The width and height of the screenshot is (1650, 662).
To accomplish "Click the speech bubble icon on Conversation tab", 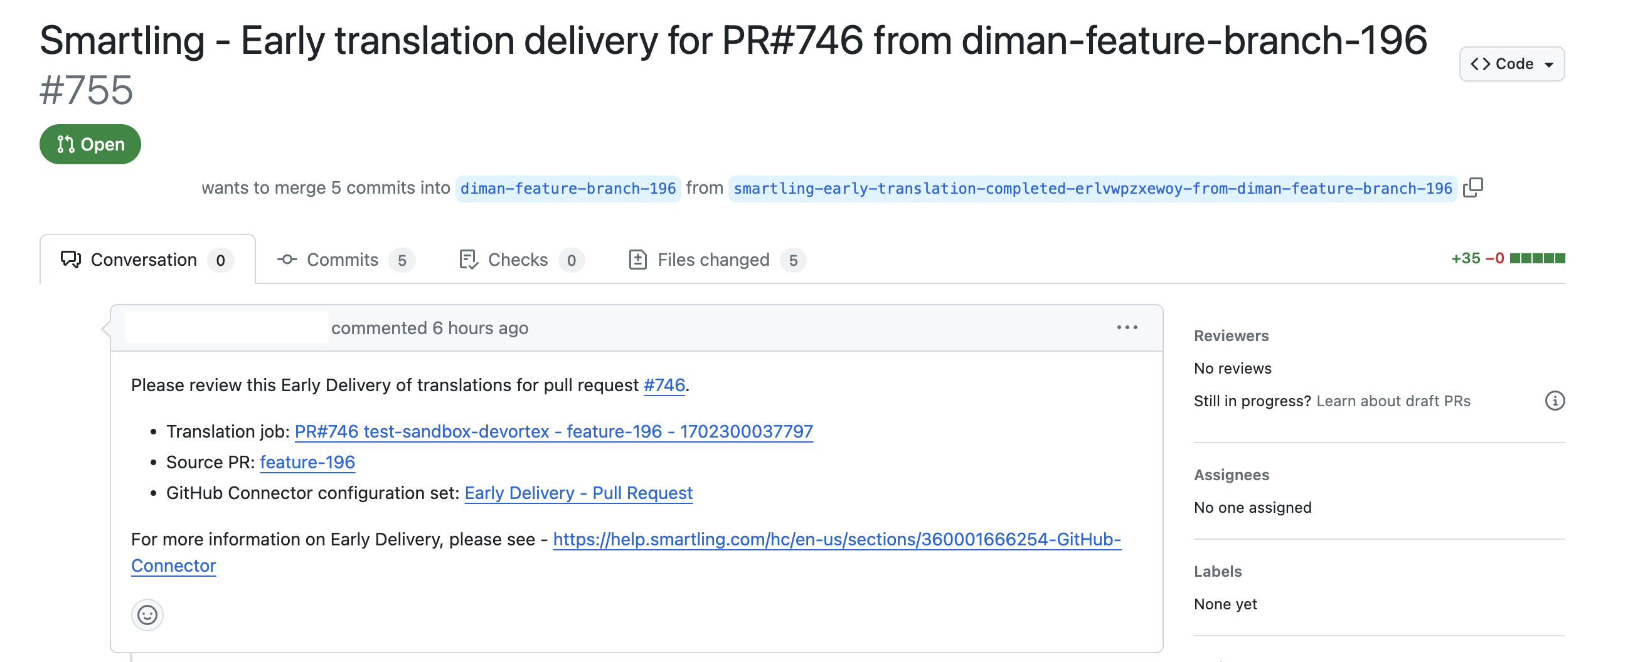I will 70,260.
